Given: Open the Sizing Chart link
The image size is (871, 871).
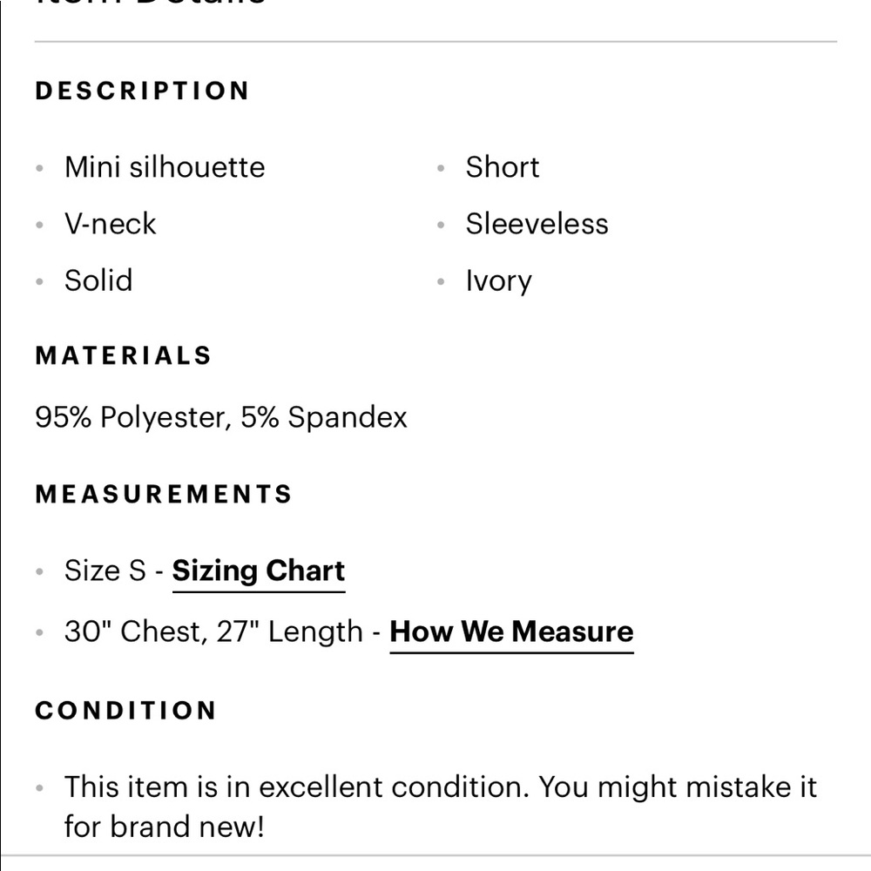Looking at the screenshot, I should (259, 571).
